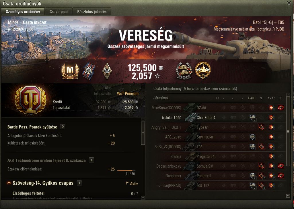The height and width of the screenshot is (209, 294).
Task: Open Gyilkos csapás mission details arrow
Action: (79, 183)
